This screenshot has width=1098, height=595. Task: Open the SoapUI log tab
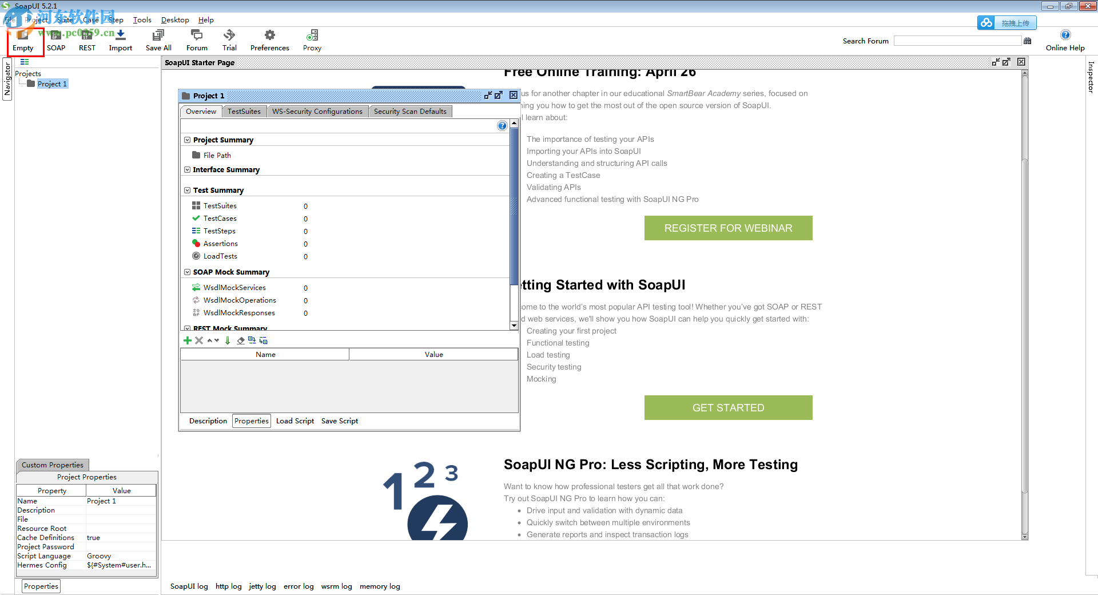pos(189,586)
